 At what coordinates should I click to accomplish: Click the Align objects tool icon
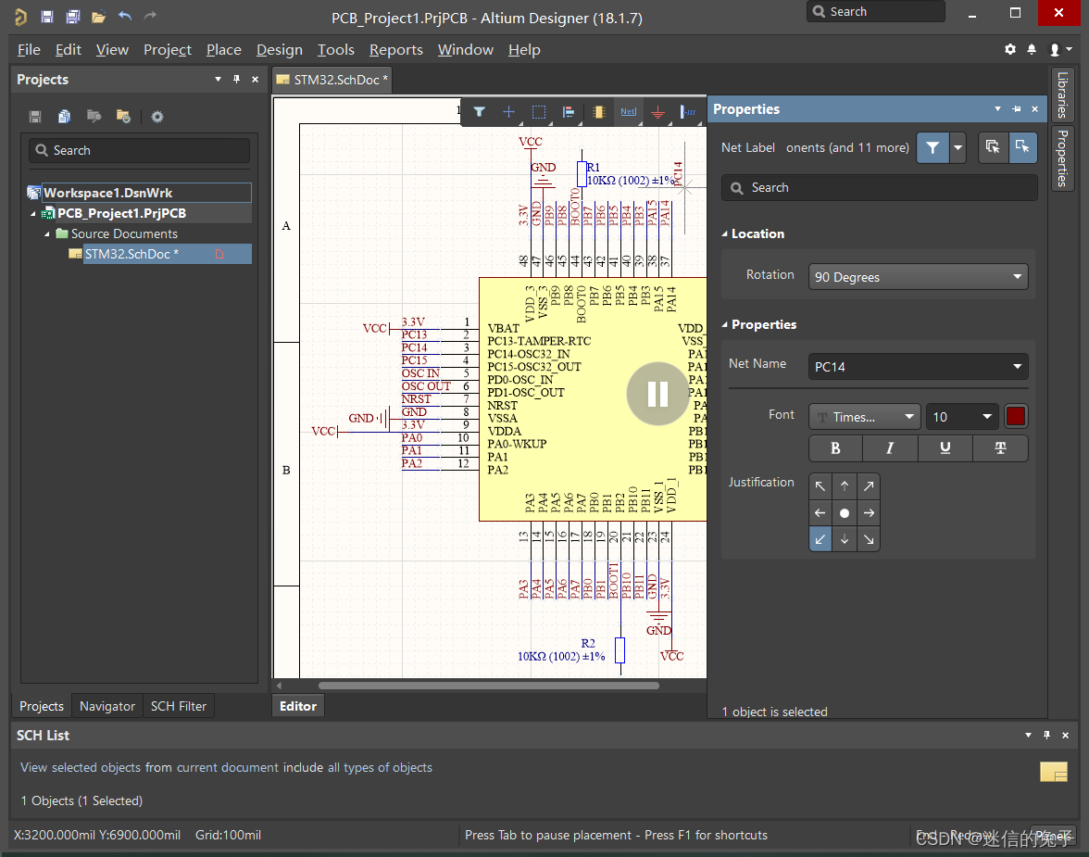569,112
